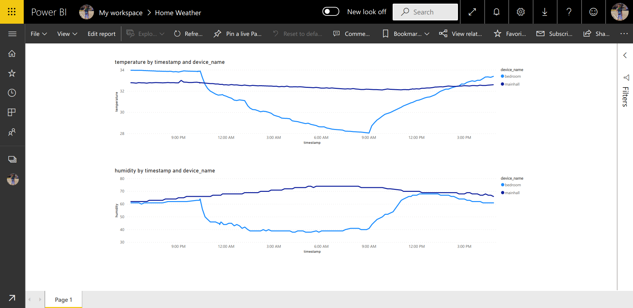The image size is (633, 308).
Task: Click View related content
Action: click(461, 34)
